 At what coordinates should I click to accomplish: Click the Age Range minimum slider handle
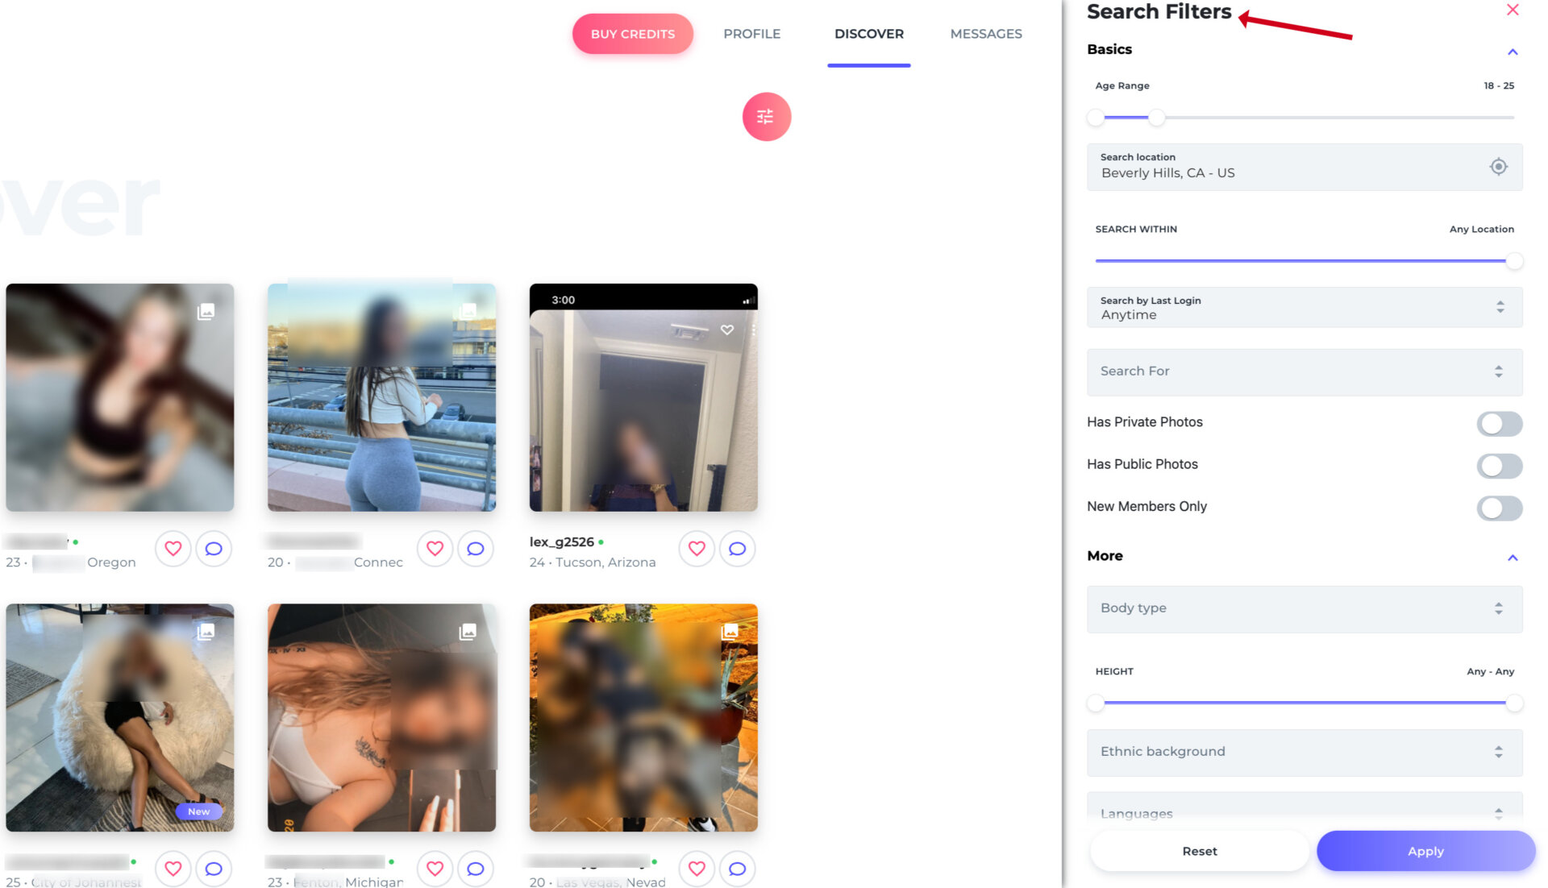pos(1095,118)
